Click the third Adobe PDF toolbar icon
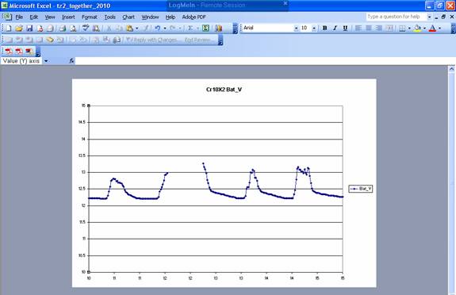The image size is (456, 295). pyautogui.click(x=29, y=52)
